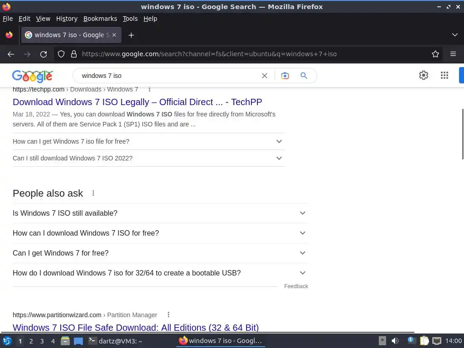Switch to workspace 4
This screenshot has height=348, width=464.
point(53,341)
